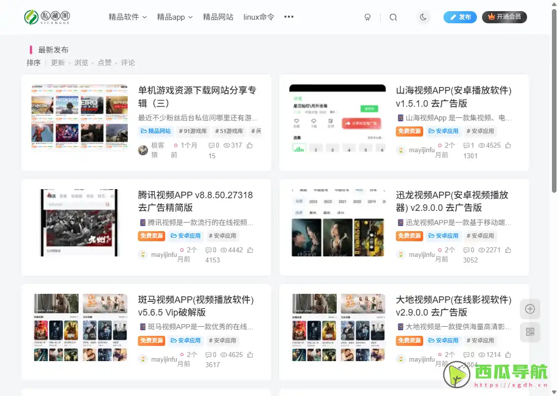
Task: Click the 私藏阁 site logo
Action: (x=48, y=16)
